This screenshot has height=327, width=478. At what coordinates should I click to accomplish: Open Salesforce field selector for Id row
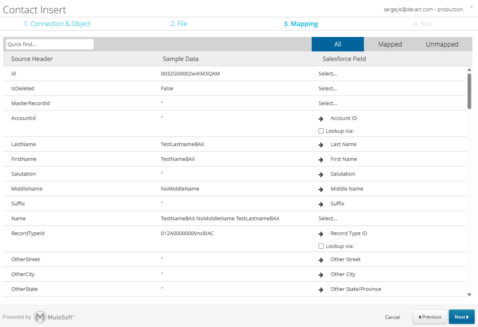(x=328, y=73)
